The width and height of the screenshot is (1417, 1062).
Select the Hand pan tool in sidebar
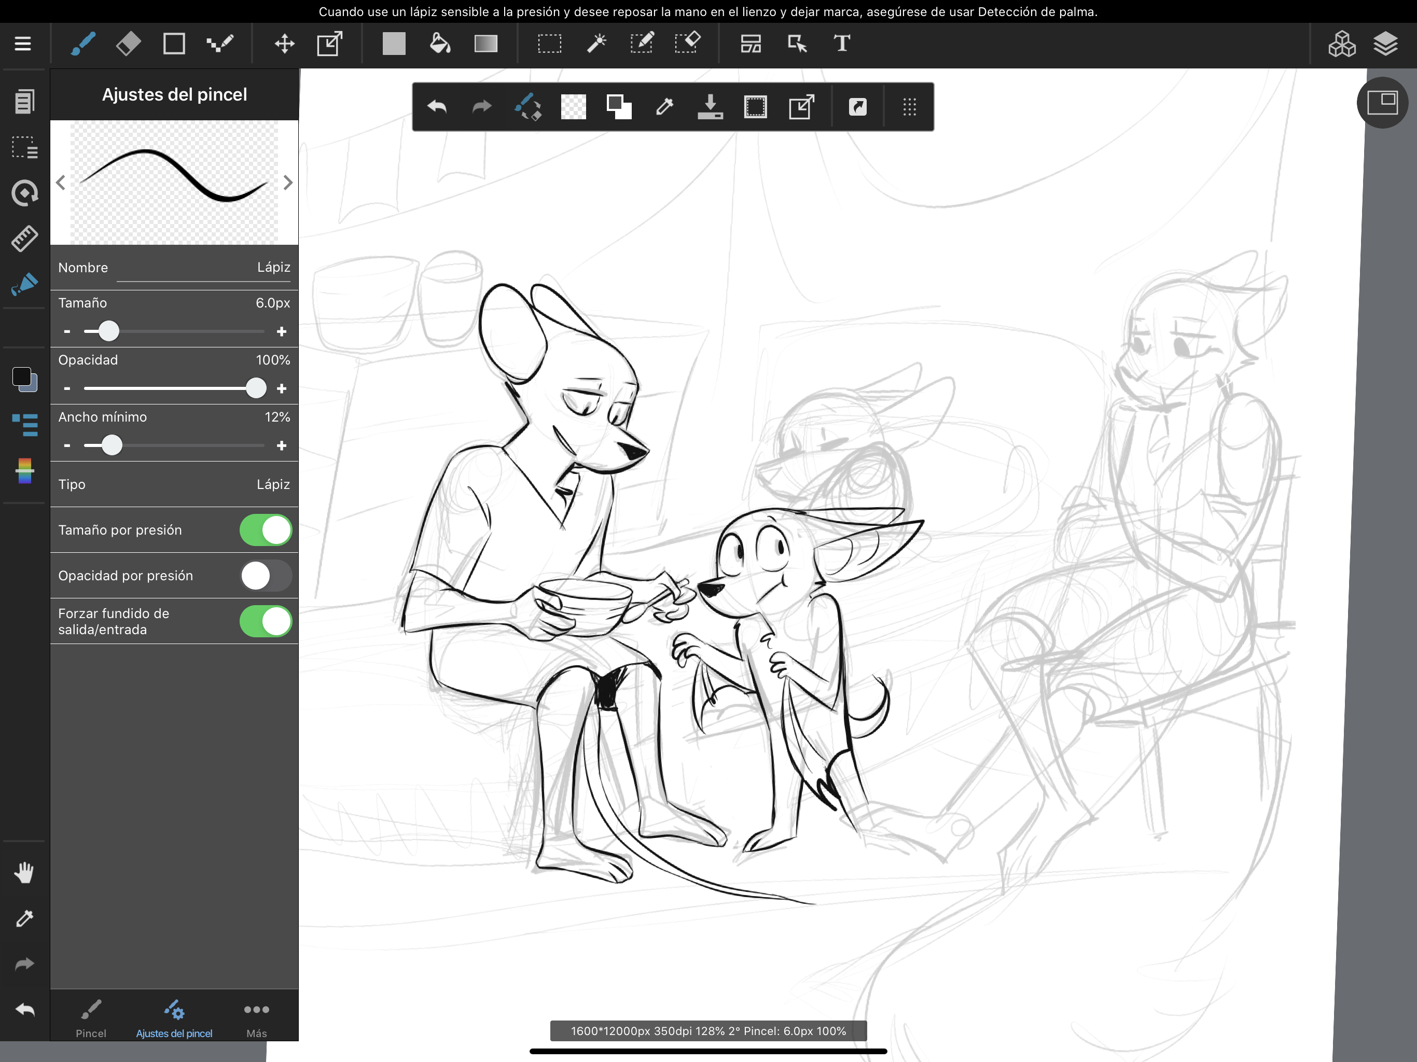pyautogui.click(x=24, y=872)
